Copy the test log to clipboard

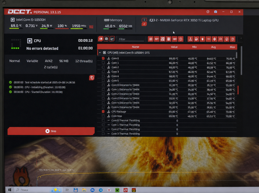(92, 78)
